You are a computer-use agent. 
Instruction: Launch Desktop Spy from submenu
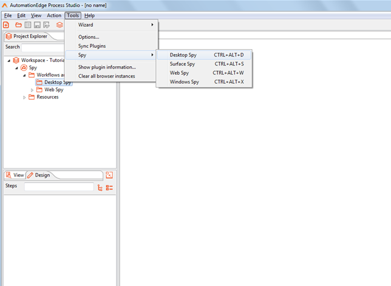click(x=204, y=55)
